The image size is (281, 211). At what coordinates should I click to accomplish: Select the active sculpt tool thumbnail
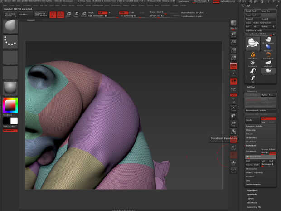coord(253,44)
